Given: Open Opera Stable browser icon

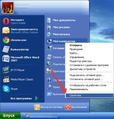Looking at the screenshot, I should click(x=6, y=21).
